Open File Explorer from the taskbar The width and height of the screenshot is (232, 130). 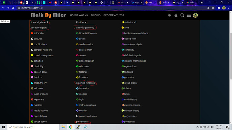pos(63,127)
